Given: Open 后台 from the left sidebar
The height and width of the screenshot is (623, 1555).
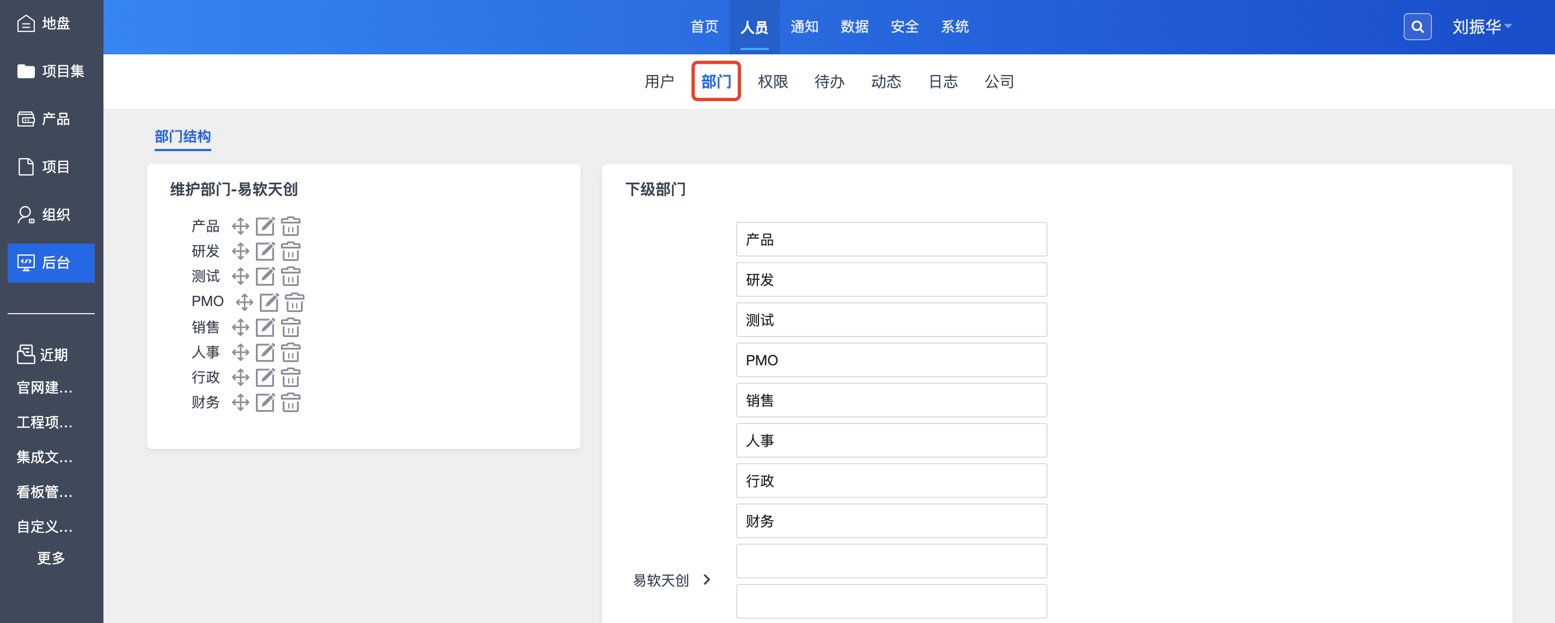Looking at the screenshot, I should (x=51, y=263).
